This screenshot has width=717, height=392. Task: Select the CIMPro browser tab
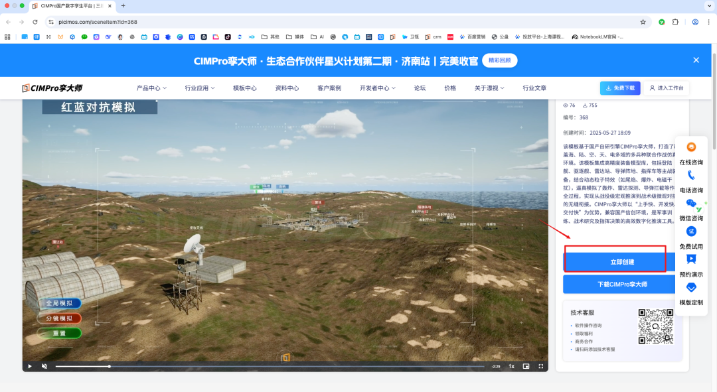(x=72, y=6)
